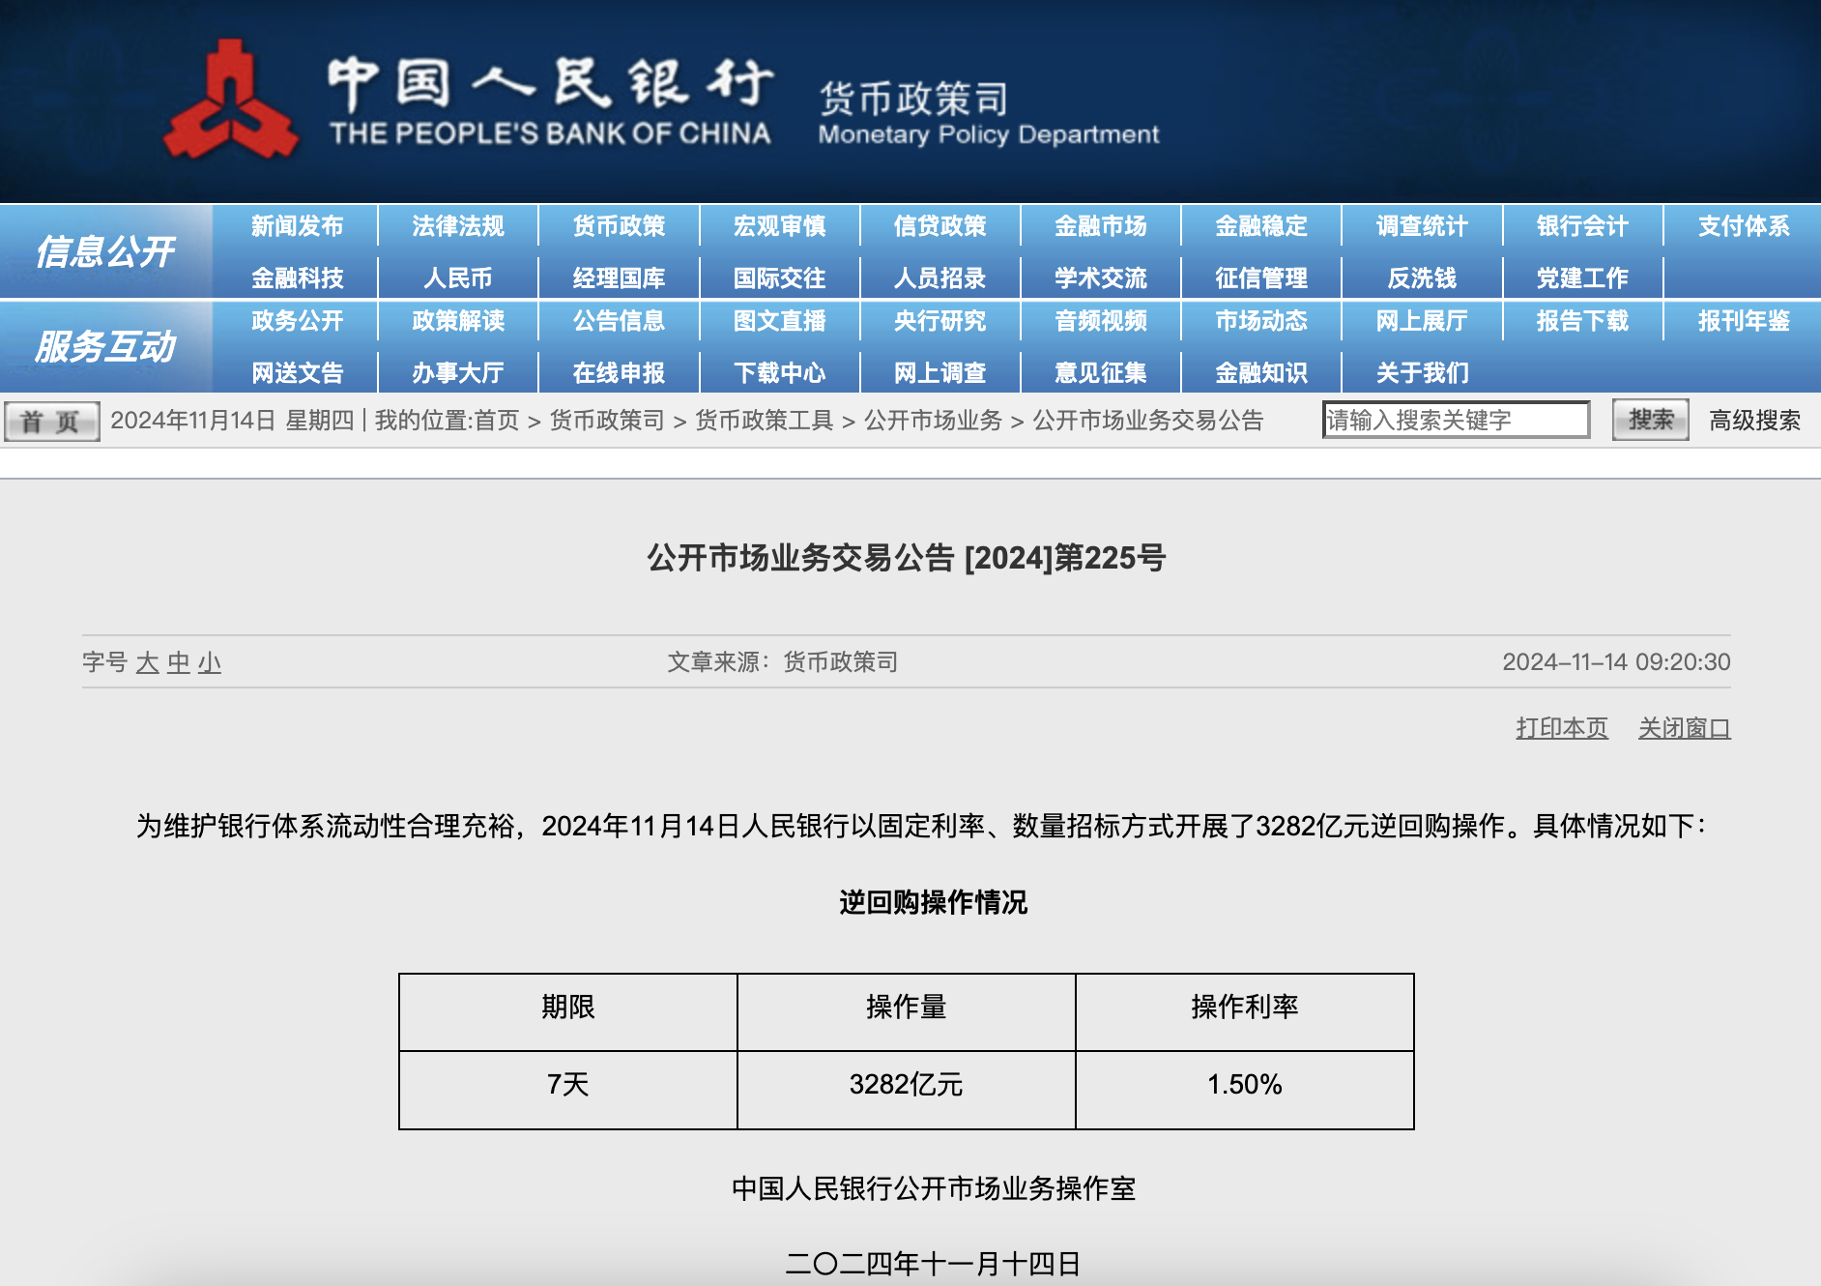Focus the keyword search input field
This screenshot has height=1286, width=1821.
pyautogui.click(x=1455, y=421)
